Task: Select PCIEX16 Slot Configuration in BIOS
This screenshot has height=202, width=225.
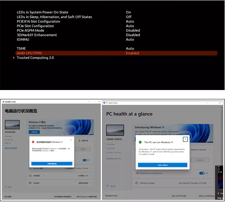Action: pos(38,22)
